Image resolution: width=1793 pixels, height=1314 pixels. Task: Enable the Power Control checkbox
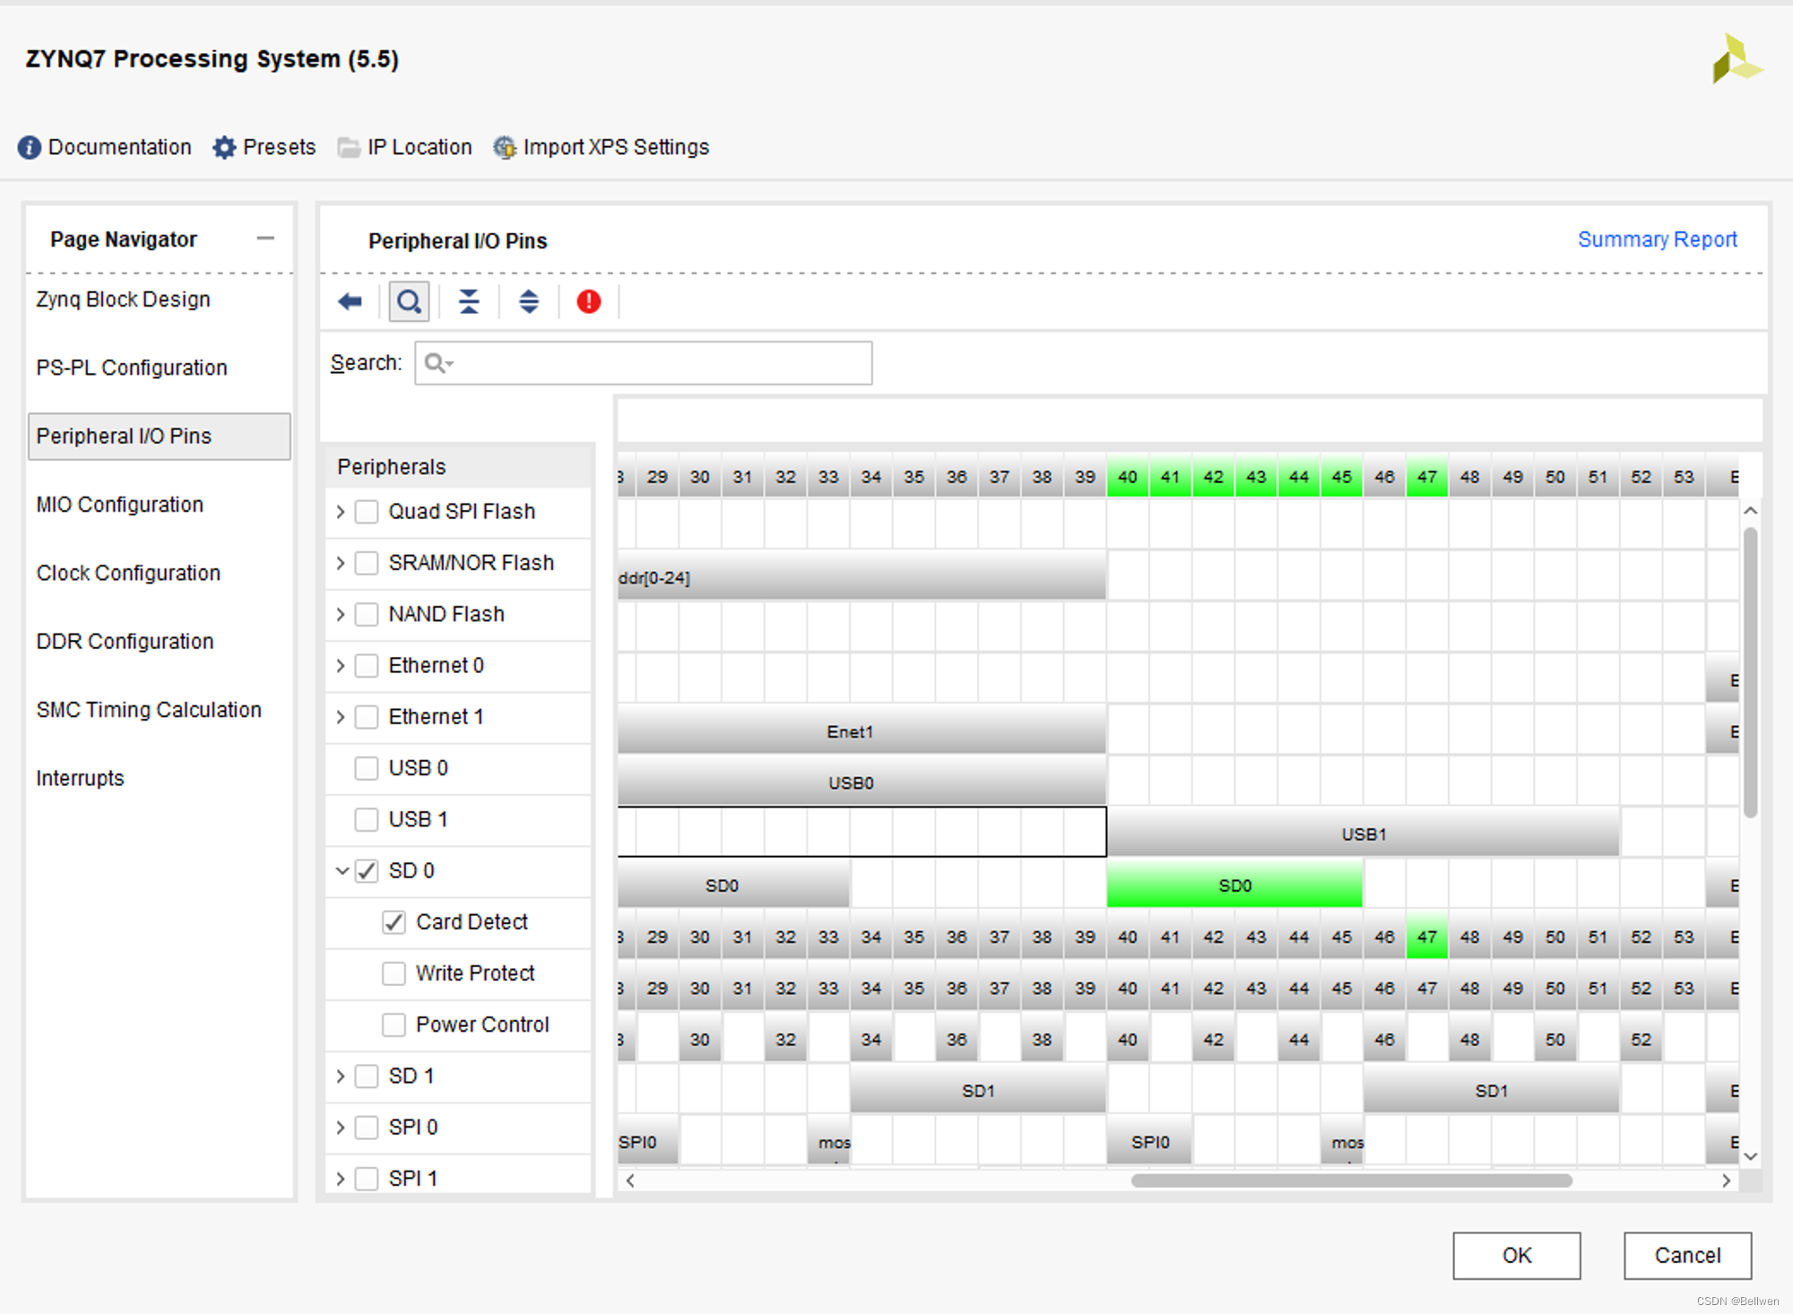pyautogui.click(x=394, y=1024)
